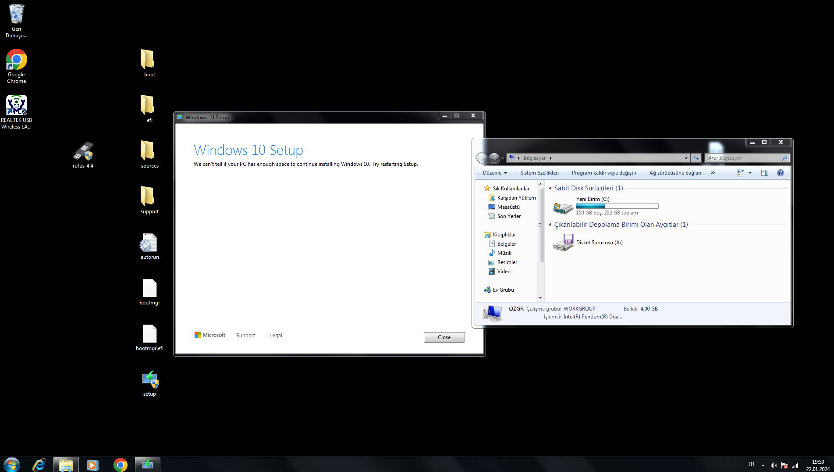Open the taskbar clock and date
Image resolution: width=834 pixels, height=472 pixels.
818,465
